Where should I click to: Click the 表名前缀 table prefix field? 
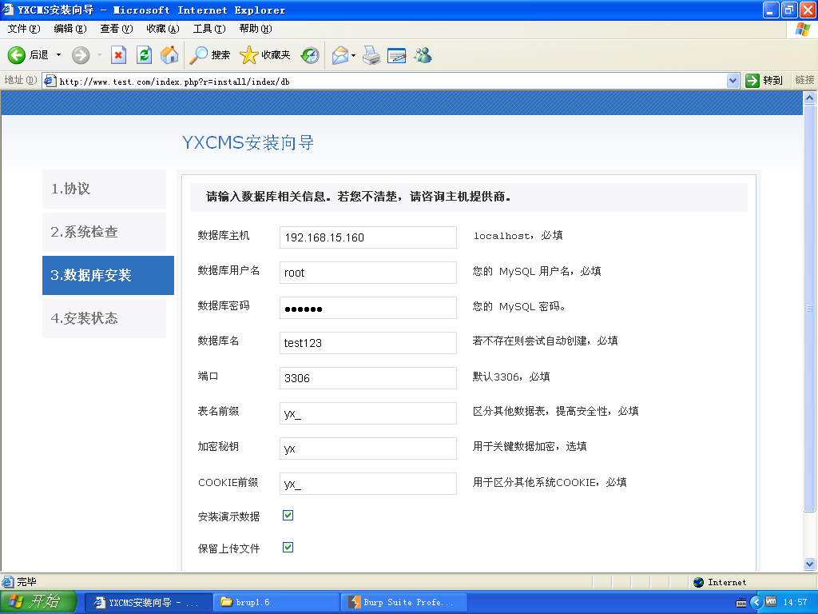pos(367,413)
